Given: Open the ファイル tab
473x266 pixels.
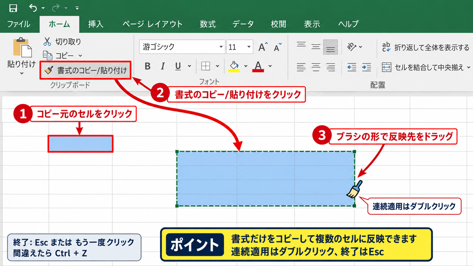Looking at the screenshot, I should pyautogui.click(x=19, y=24).
